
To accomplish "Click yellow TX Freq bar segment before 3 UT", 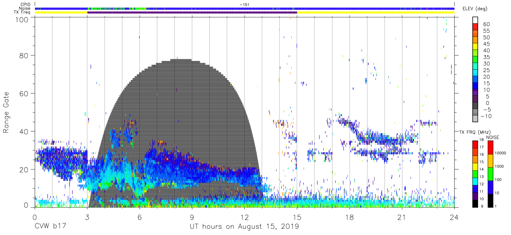I will pyautogui.click(x=61, y=12).
